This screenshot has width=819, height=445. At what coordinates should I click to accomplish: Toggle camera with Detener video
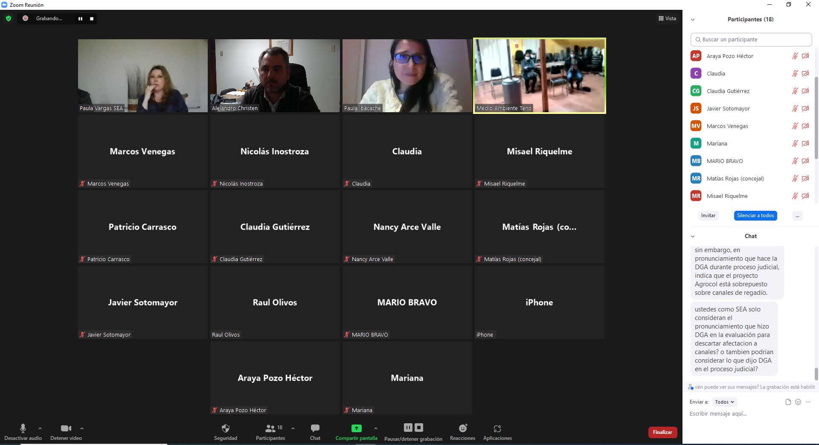coord(66,428)
